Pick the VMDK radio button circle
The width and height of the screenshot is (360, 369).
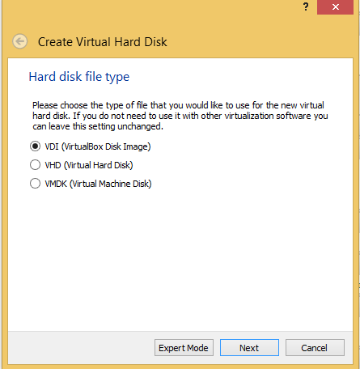click(35, 184)
